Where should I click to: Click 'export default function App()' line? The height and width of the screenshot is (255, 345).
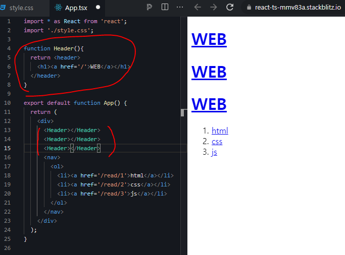point(75,103)
